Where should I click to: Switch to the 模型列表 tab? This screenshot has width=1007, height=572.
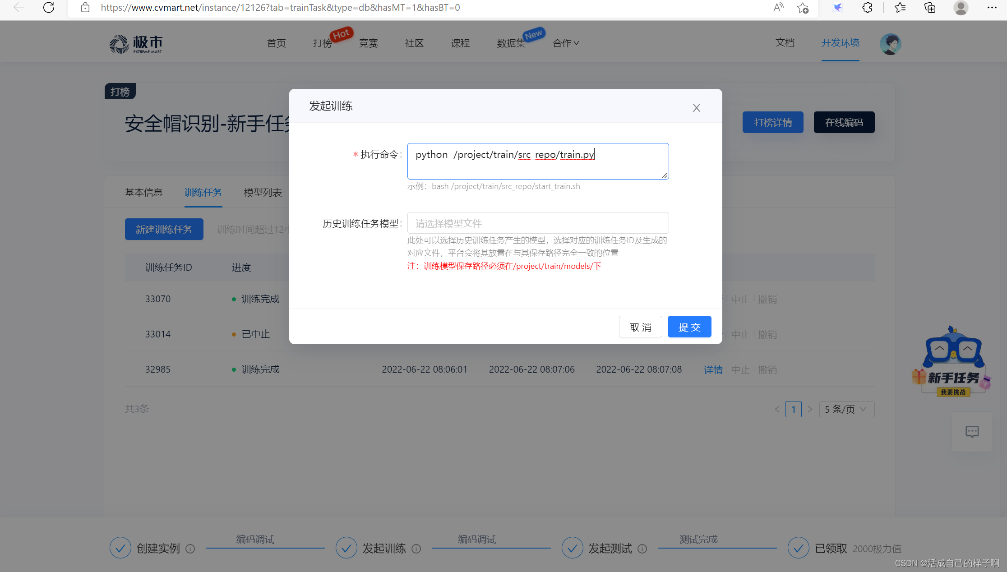[x=263, y=193]
